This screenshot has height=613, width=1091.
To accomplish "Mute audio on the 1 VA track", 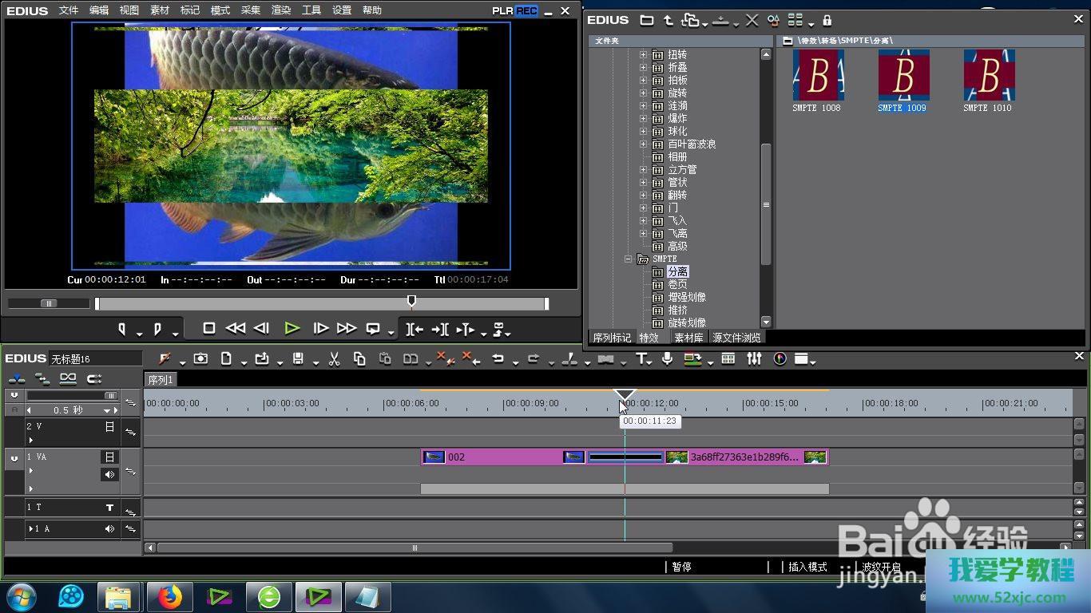I will [109, 475].
